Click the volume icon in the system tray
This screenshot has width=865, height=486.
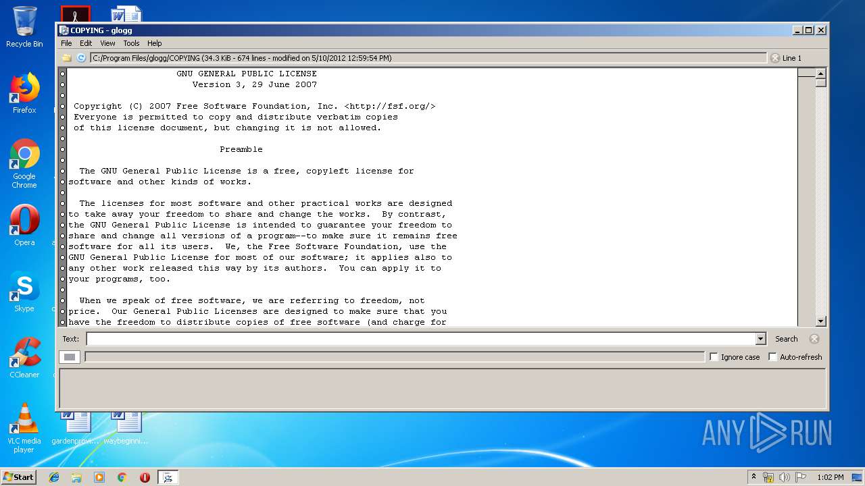(x=785, y=477)
